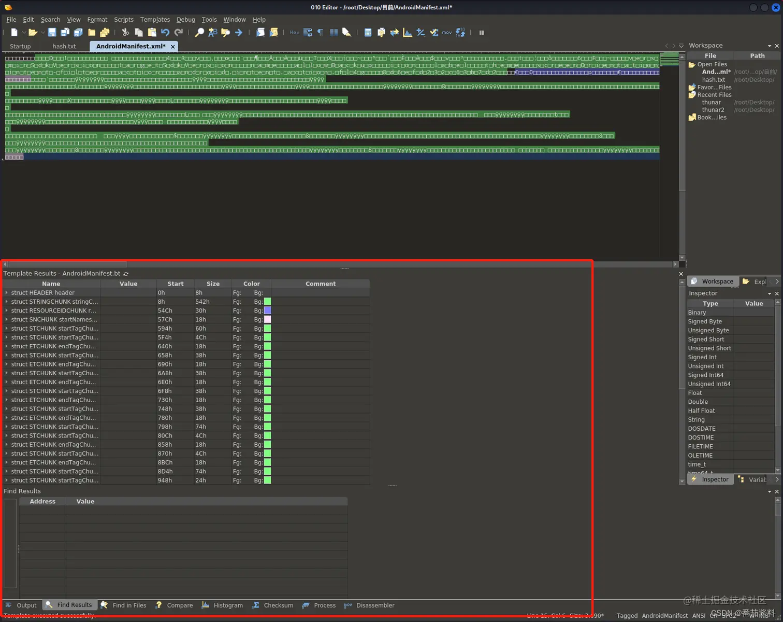Image resolution: width=783 pixels, height=622 pixels.
Task: Click the pink Bg swatch of SNCHUNK row
Action: click(268, 320)
